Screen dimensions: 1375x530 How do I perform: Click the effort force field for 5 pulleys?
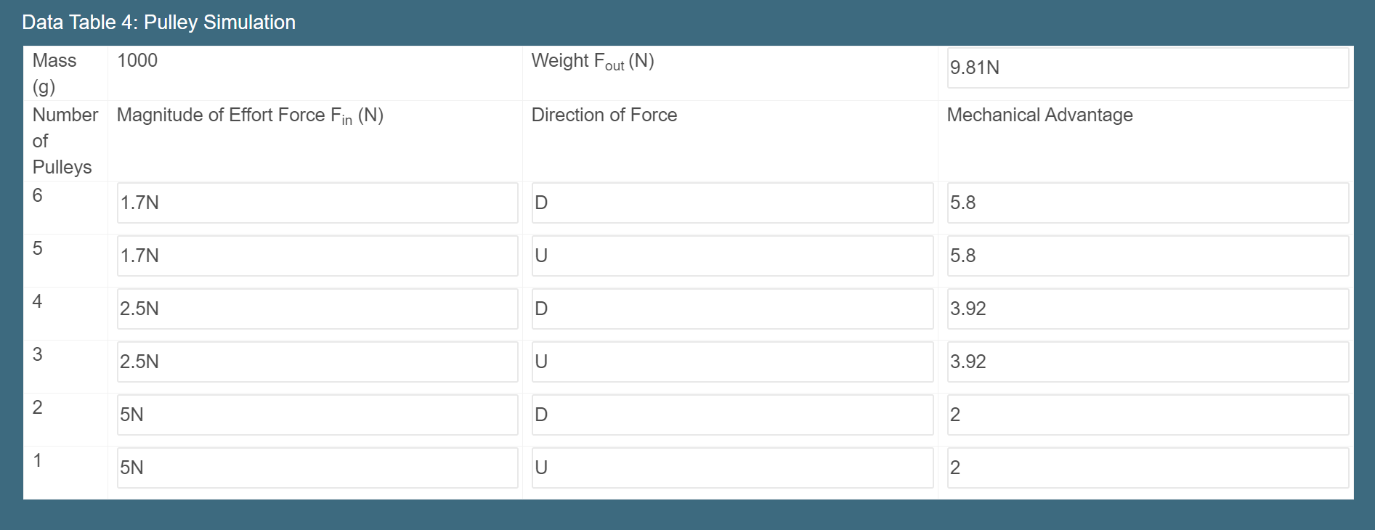pos(317,256)
